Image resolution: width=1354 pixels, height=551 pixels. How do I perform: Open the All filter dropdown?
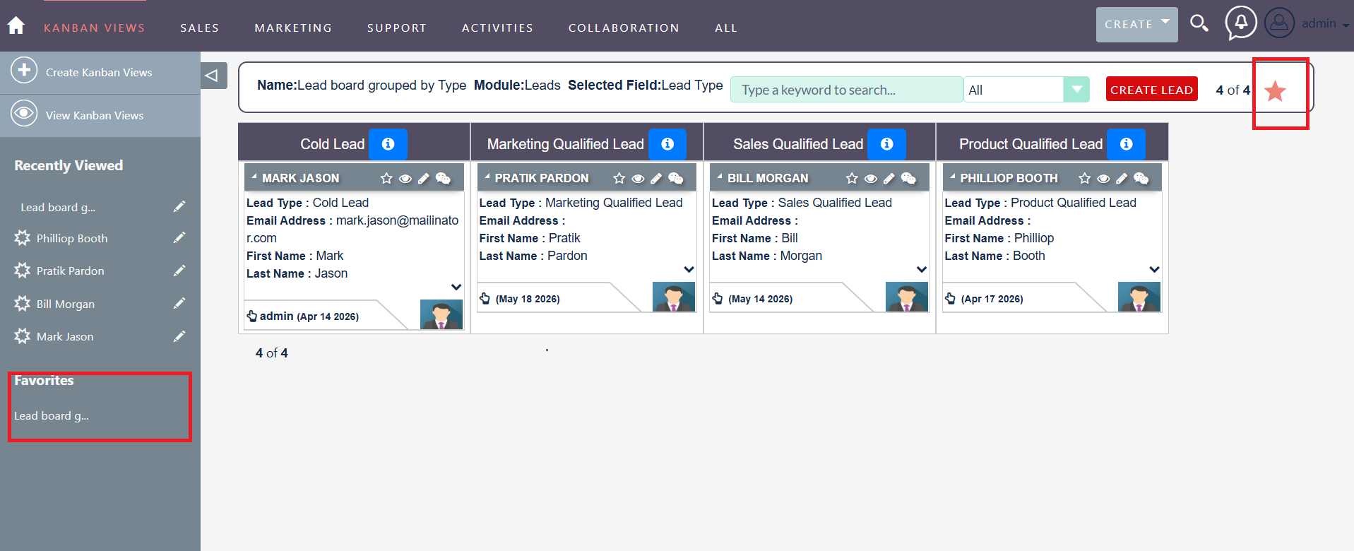(1026, 90)
